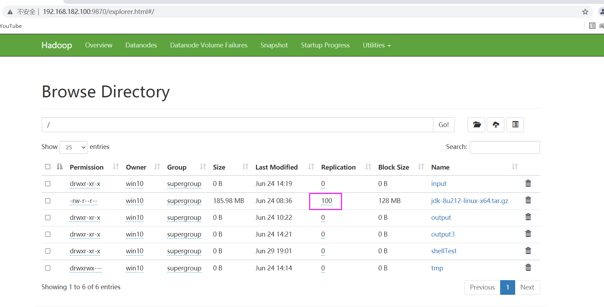
Task: Sort by Owner column arrows
Action: (x=157, y=167)
